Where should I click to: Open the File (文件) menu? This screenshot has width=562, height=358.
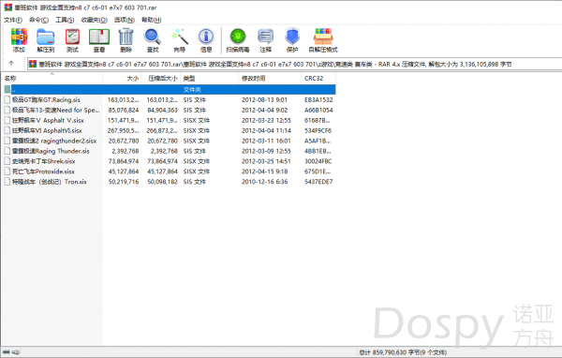tap(13, 20)
